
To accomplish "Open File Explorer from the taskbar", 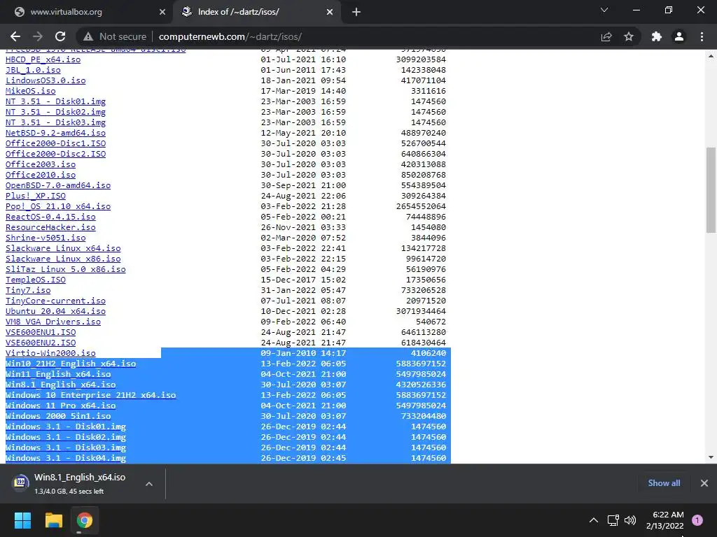I will (53, 520).
